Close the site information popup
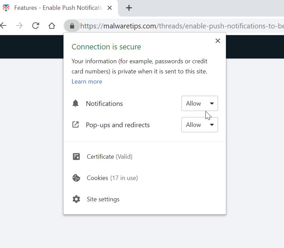The height and width of the screenshot is (248, 284). (218, 41)
